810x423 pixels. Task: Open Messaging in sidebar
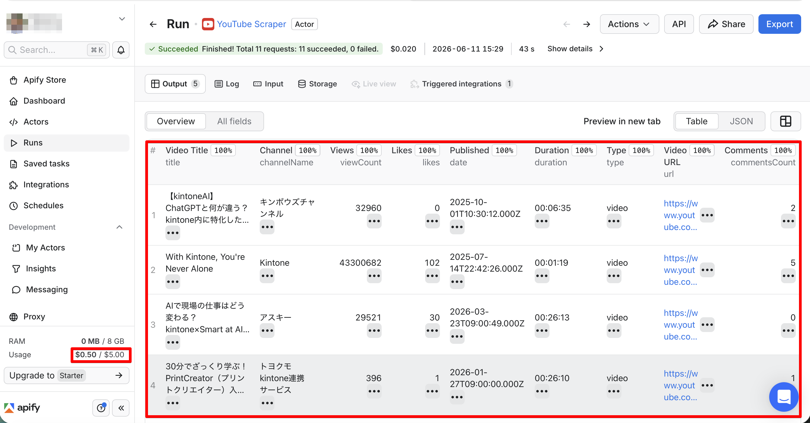[66, 289]
